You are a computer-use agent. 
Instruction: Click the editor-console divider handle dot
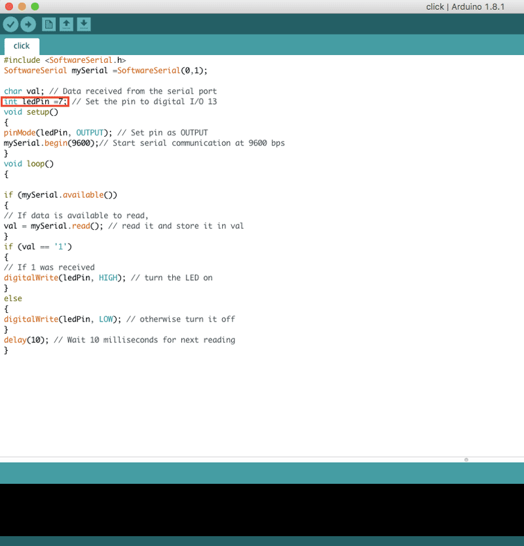pyautogui.click(x=466, y=460)
